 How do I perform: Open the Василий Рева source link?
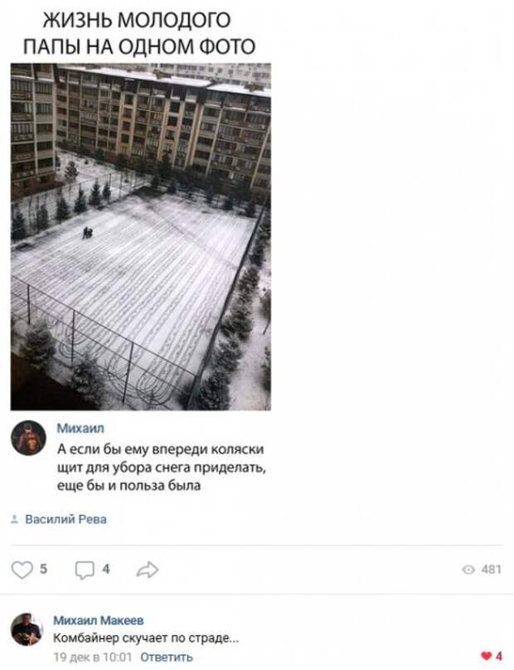pos(65,519)
